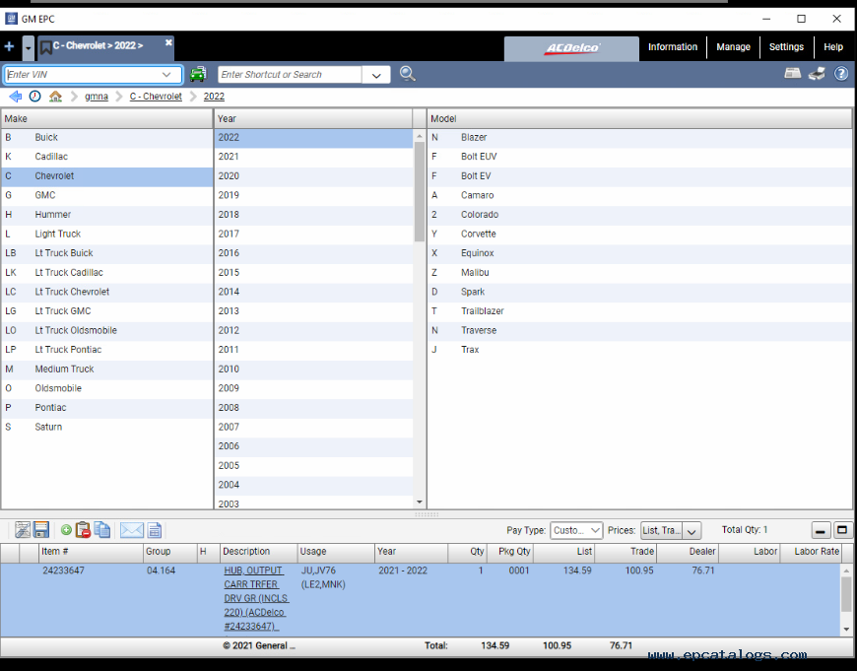Click the C - Chevrolet breadcrumb link

click(156, 97)
